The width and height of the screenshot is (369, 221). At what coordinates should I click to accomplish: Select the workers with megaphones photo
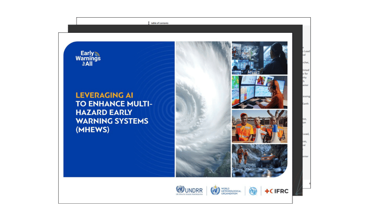pyautogui.click(x=260, y=126)
